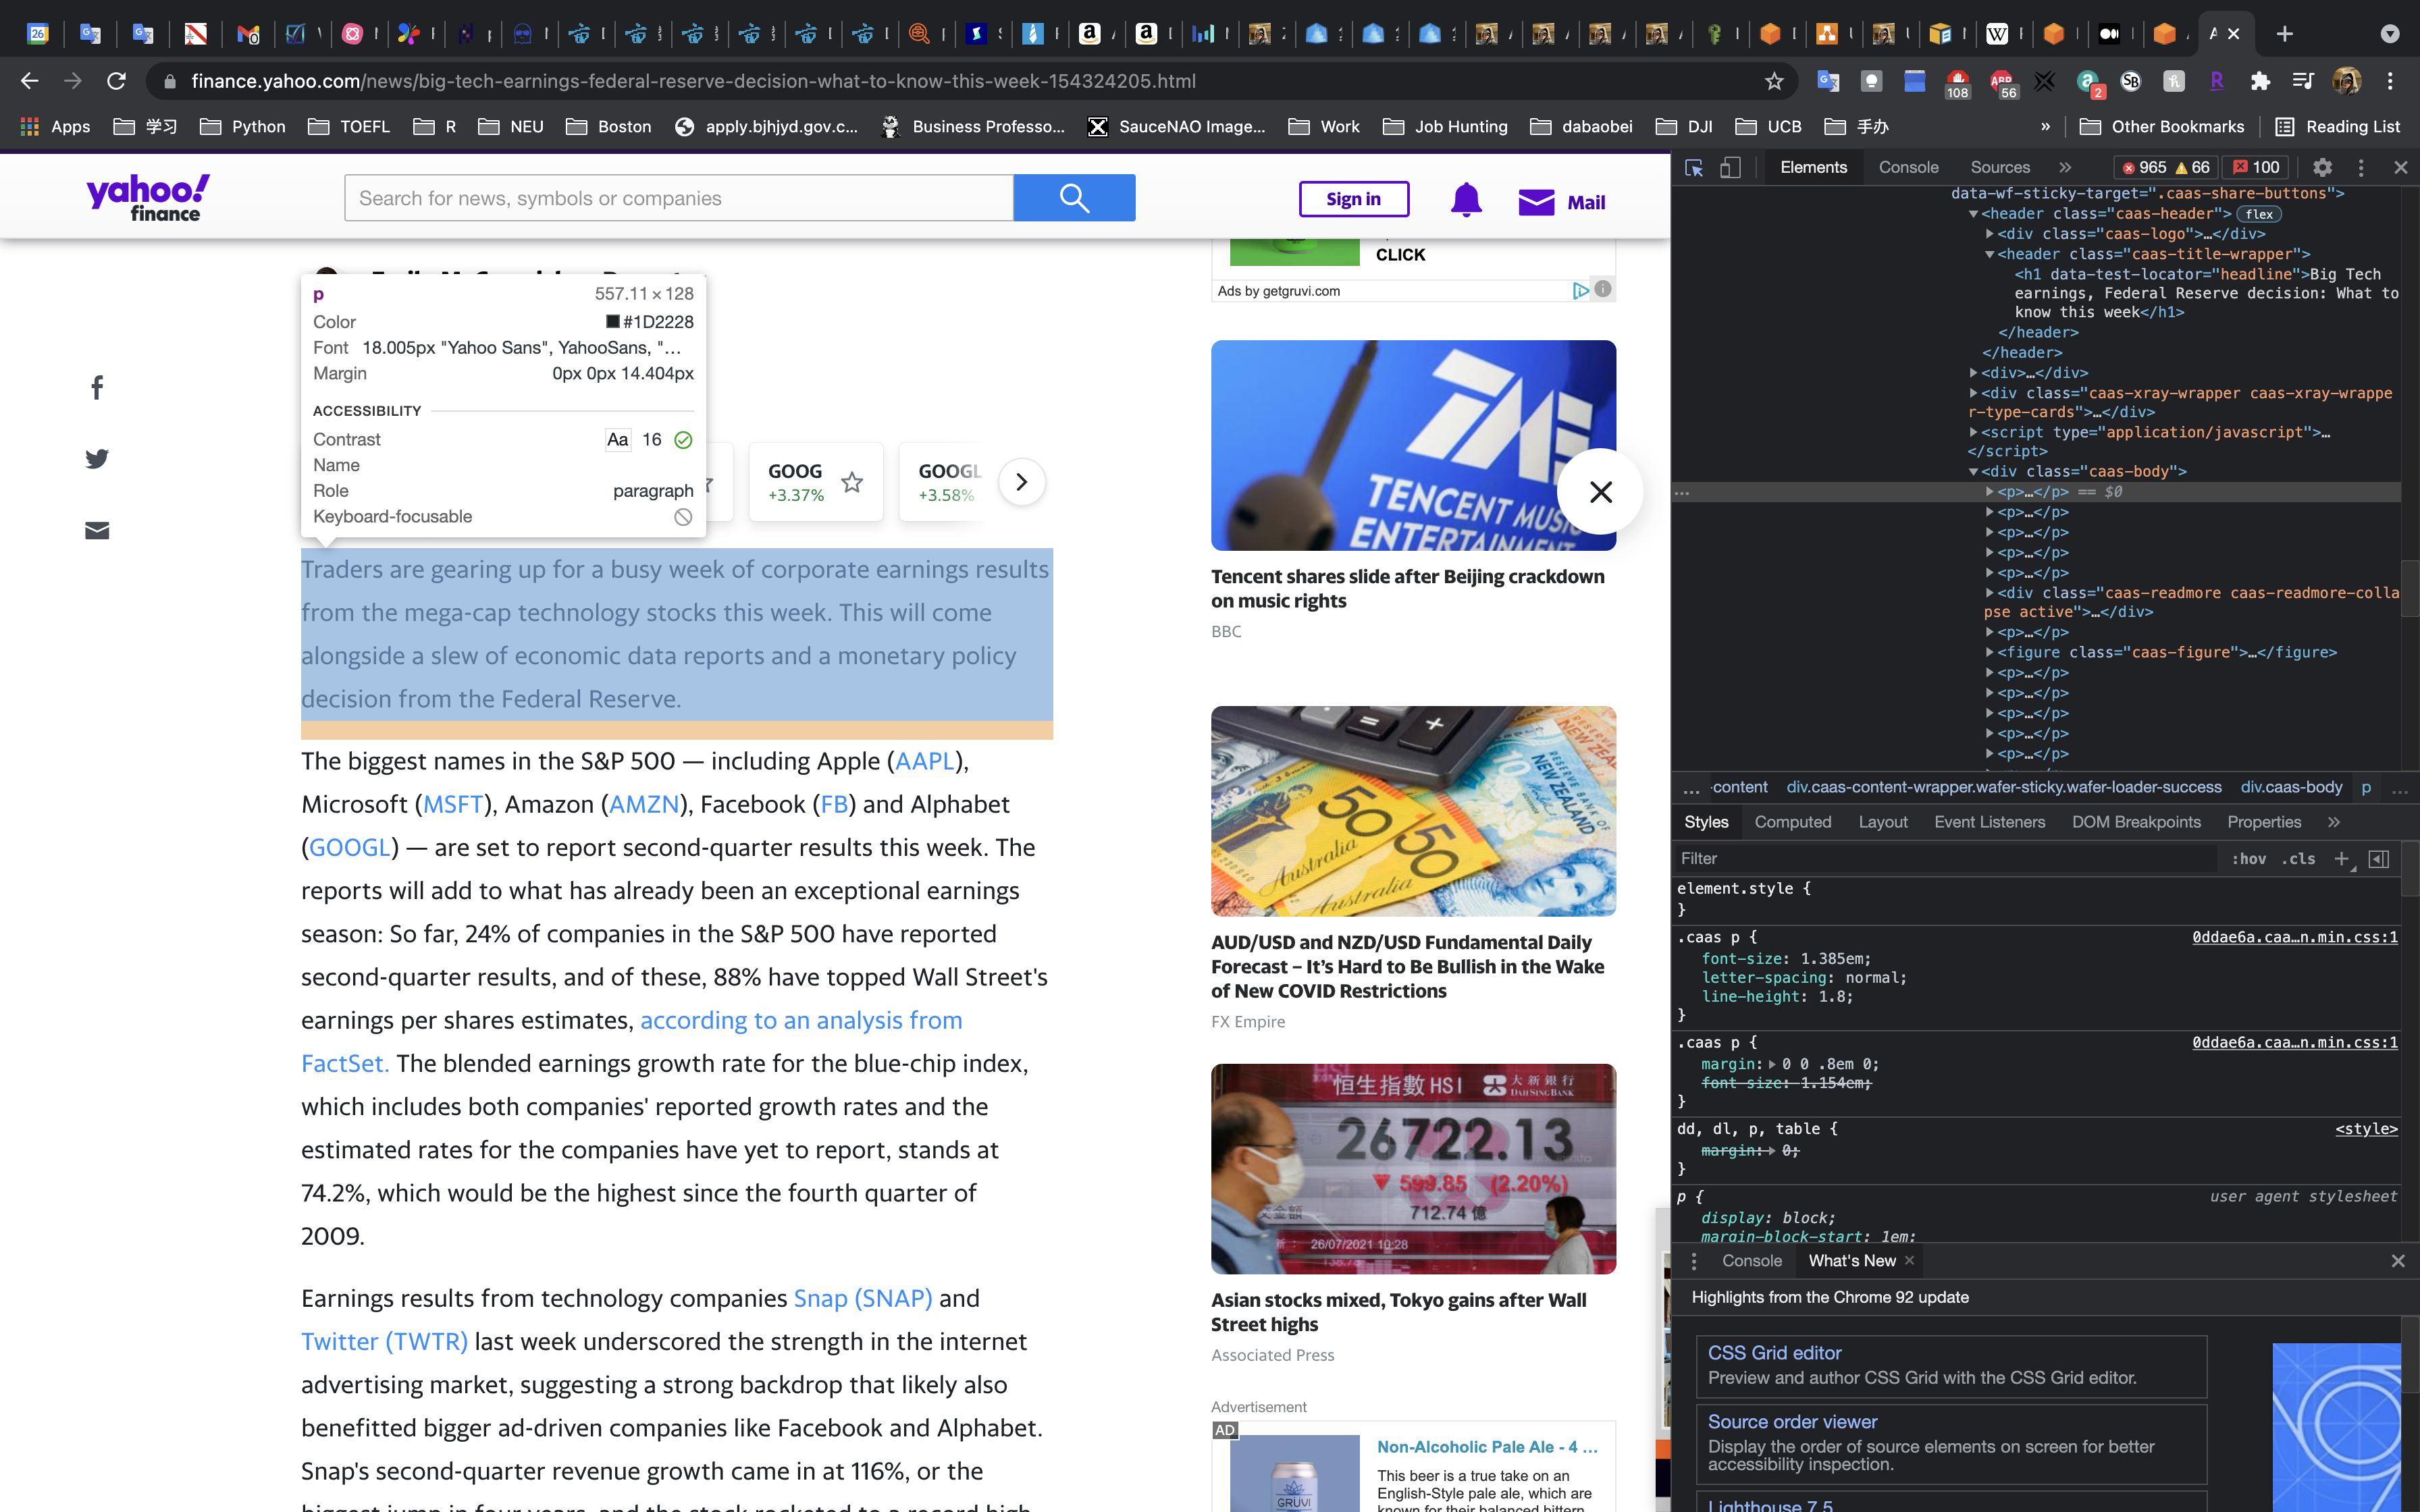Expand the figure caas-figure element
The image size is (2420, 1512).
point(1989,653)
